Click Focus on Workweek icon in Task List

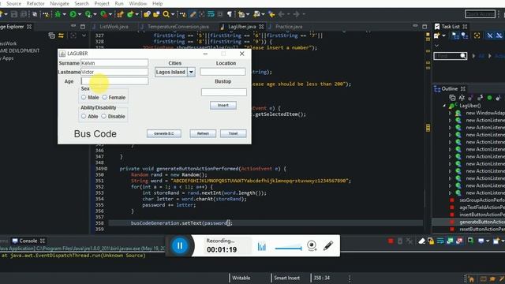477,35
